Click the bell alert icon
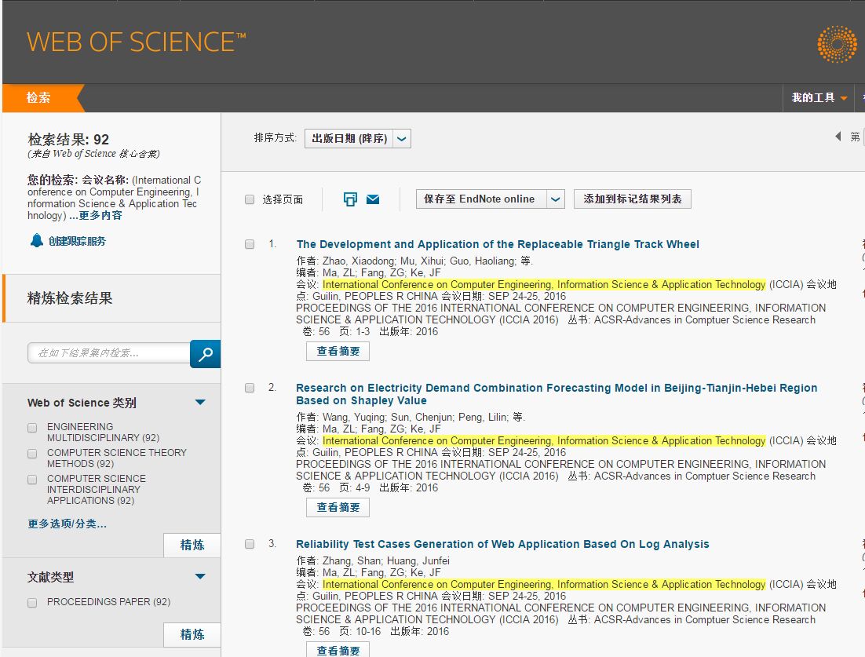The image size is (865, 657). tap(36, 240)
